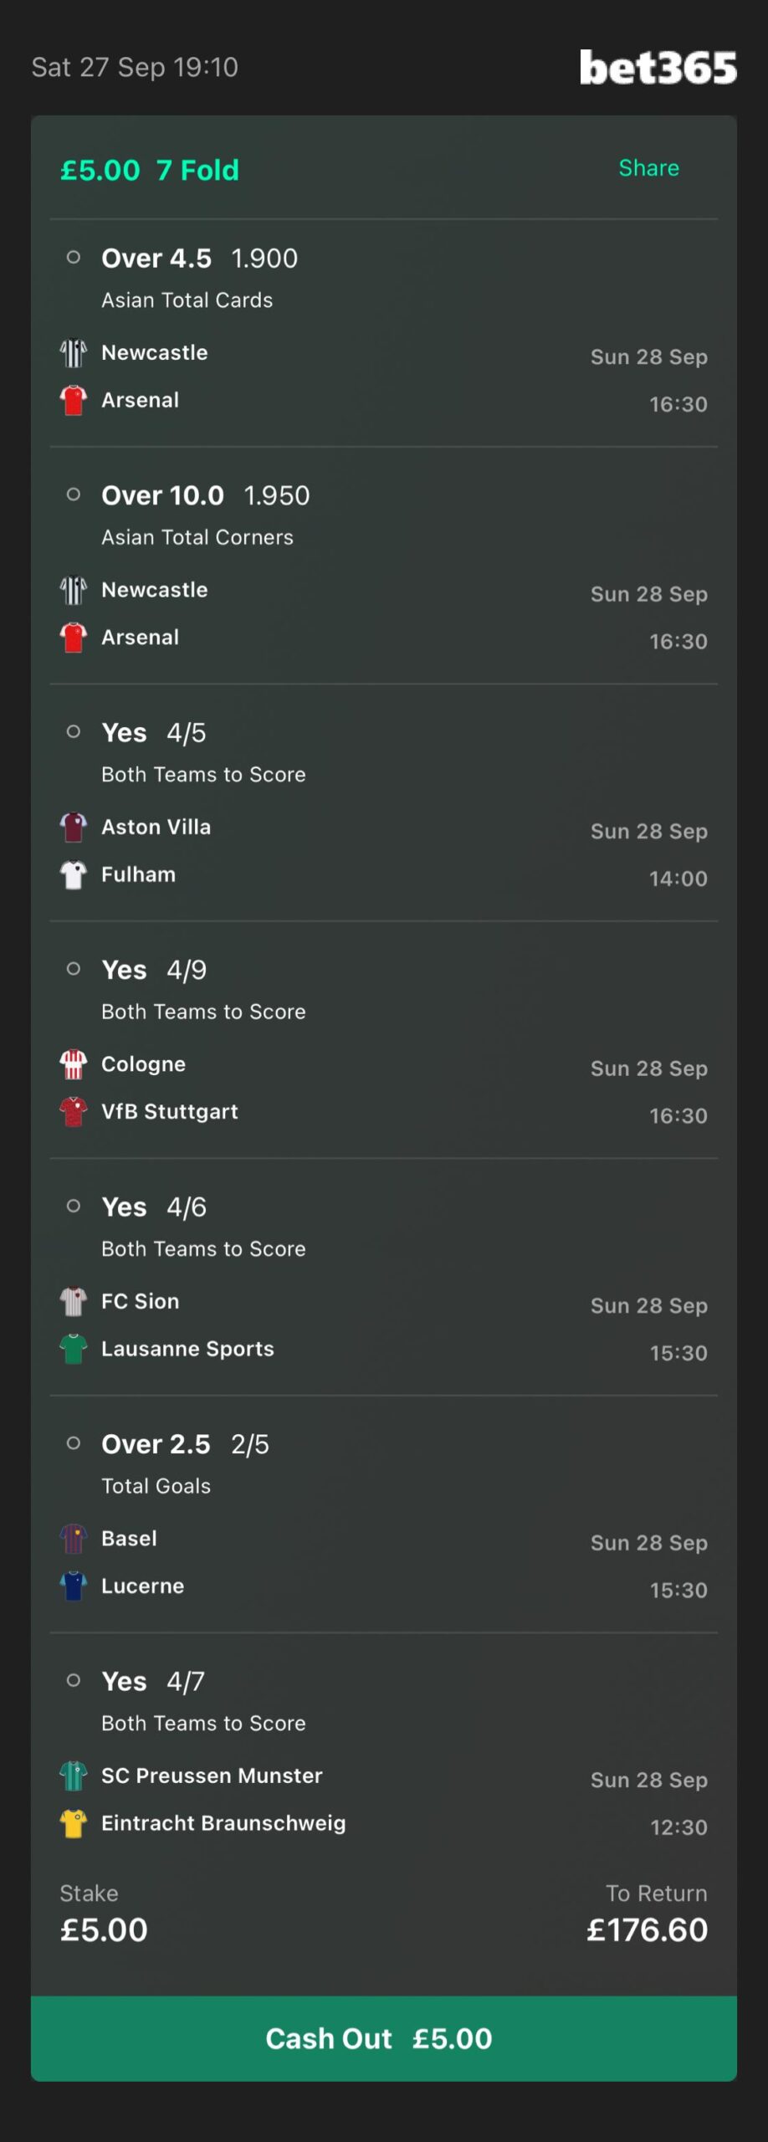This screenshot has height=2142, width=768.
Task: Click the Lausanne Sports green shirt icon
Action: coord(74,1349)
